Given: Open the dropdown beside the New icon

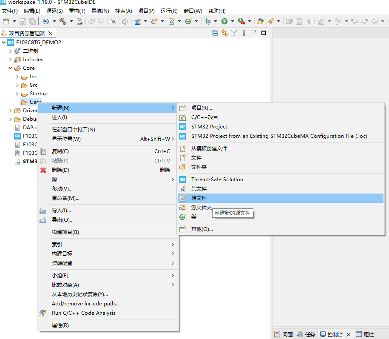Looking at the screenshot, I should tap(14, 22).
